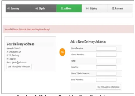
Task: Click the orange OR circle badge
Action: click(x=62, y=52)
